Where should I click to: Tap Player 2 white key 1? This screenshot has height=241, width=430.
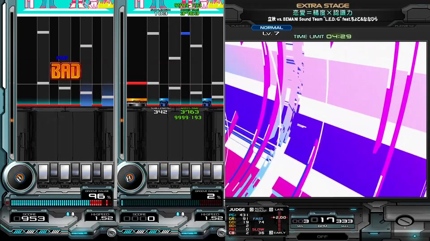point(153,172)
